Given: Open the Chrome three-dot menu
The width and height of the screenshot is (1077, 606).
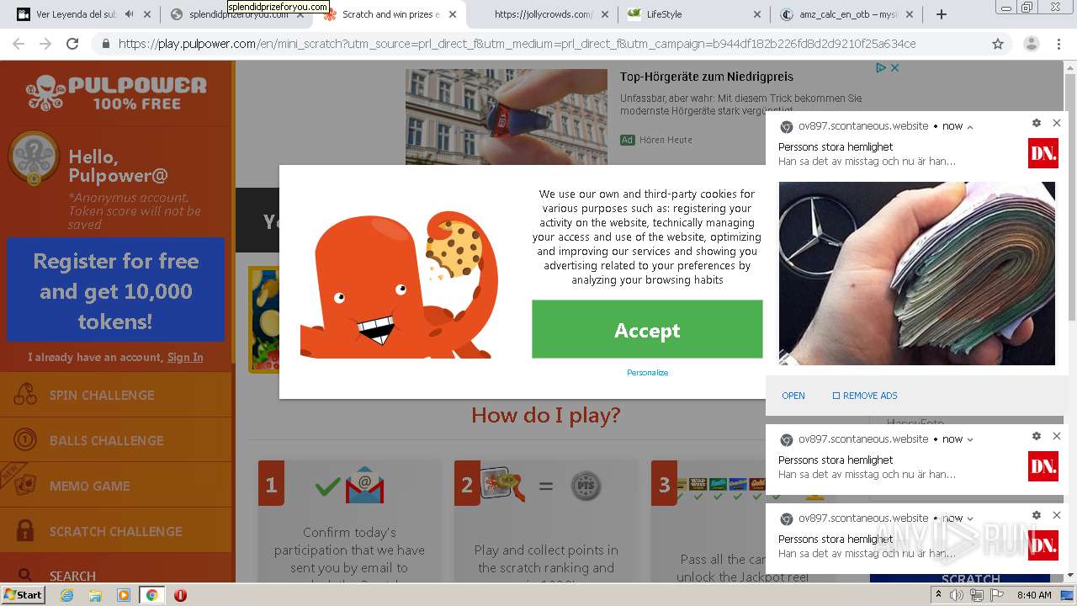Looking at the screenshot, I should tap(1058, 44).
